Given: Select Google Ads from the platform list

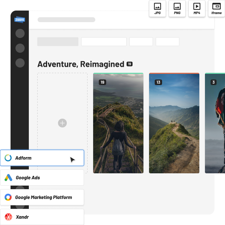Looking at the screenshot, I should pos(42,178).
